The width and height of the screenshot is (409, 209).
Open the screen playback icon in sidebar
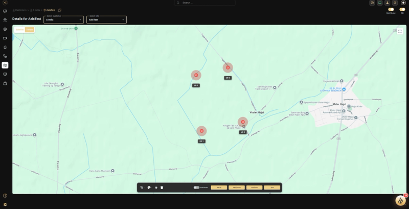point(5,74)
